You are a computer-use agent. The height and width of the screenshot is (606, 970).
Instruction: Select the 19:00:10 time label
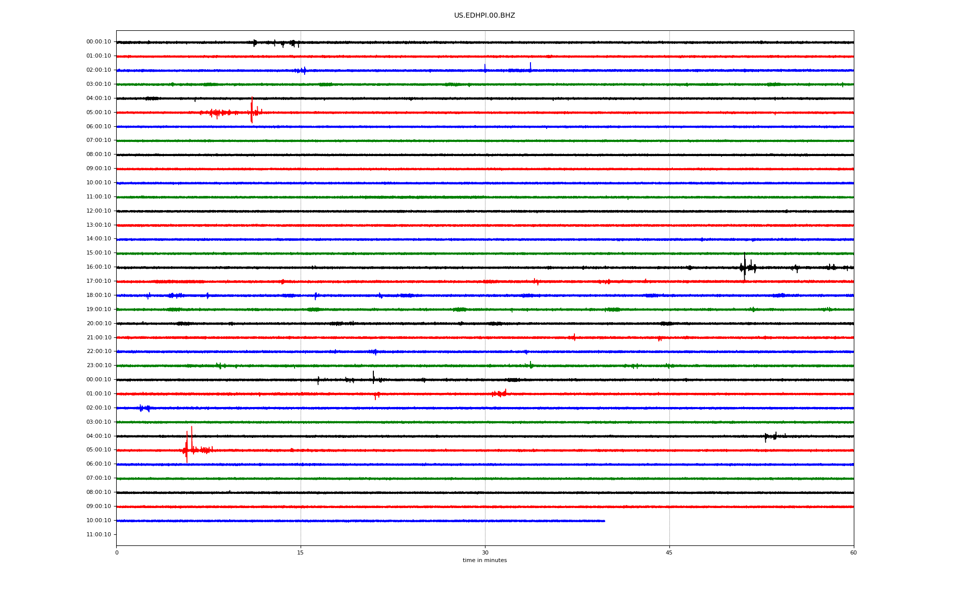[99, 310]
